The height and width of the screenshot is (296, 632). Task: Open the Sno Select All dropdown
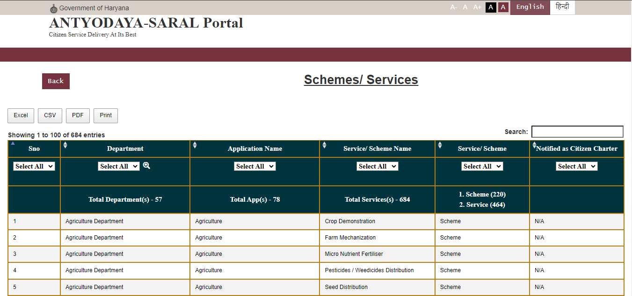point(34,166)
